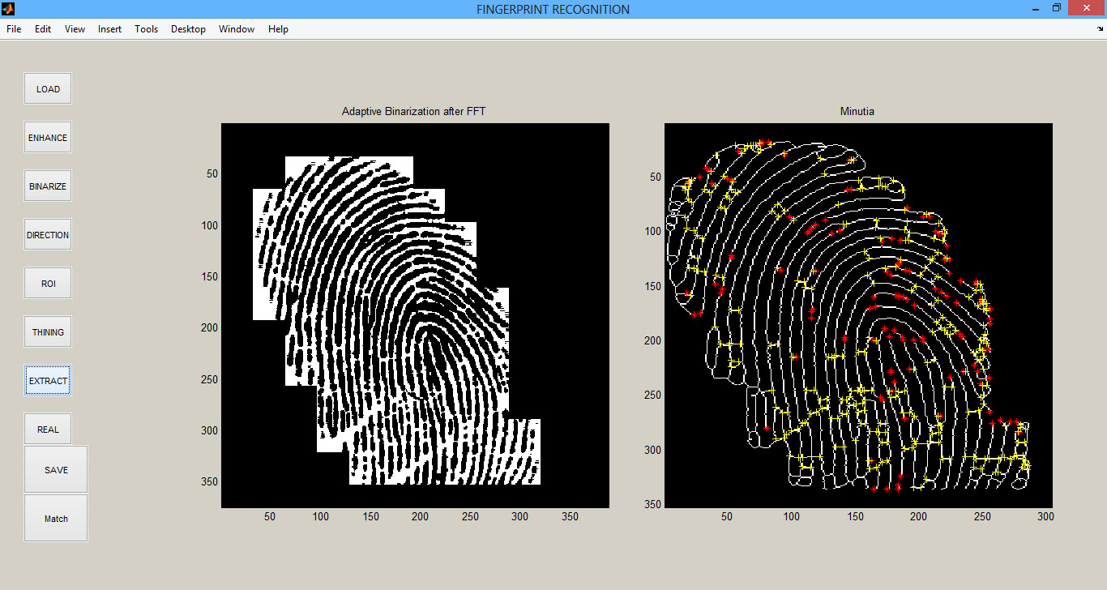Click the dock arrow at menu bar's right end

[x=1099, y=28]
